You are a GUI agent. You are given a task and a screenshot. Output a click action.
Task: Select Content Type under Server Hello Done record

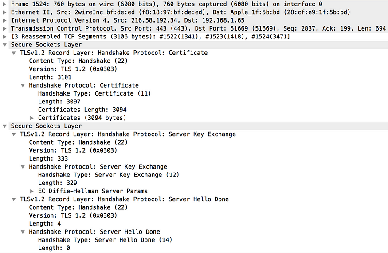point(78,207)
